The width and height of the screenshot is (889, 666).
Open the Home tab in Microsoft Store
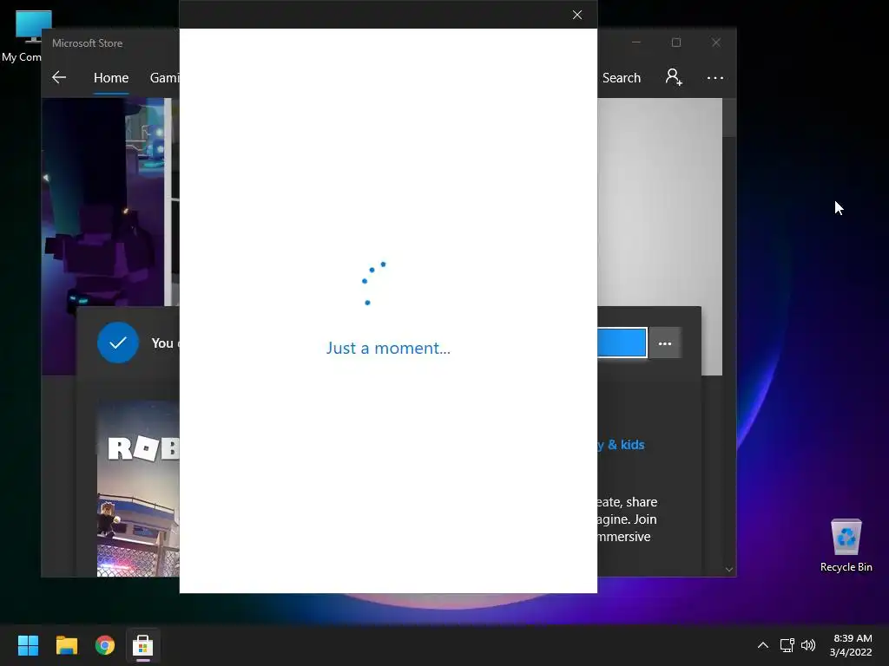pos(111,77)
